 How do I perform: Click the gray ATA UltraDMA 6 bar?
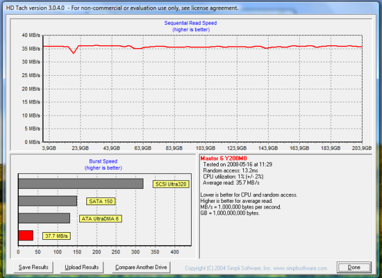point(44,218)
